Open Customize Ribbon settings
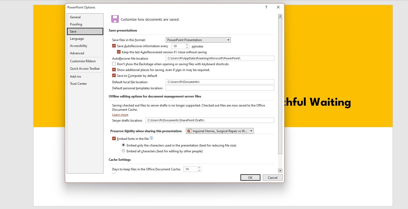This screenshot has height=209, width=408. point(85,61)
